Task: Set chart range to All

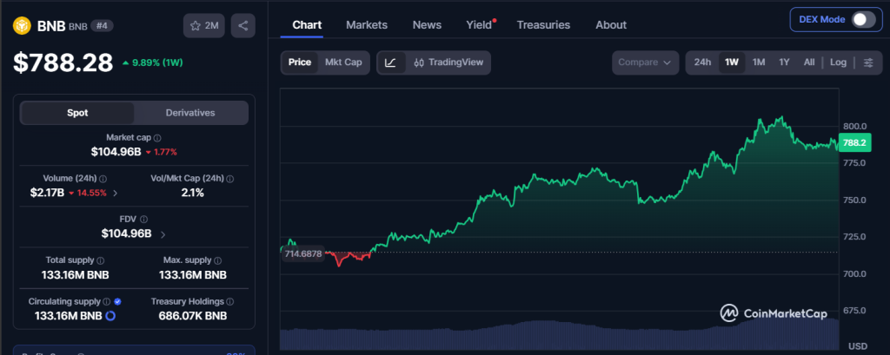Action: (x=809, y=62)
